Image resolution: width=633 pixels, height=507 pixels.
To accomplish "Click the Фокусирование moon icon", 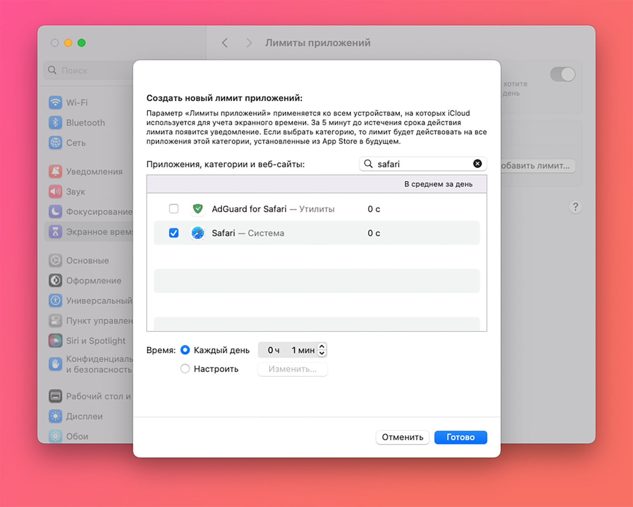I will (55, 211).
